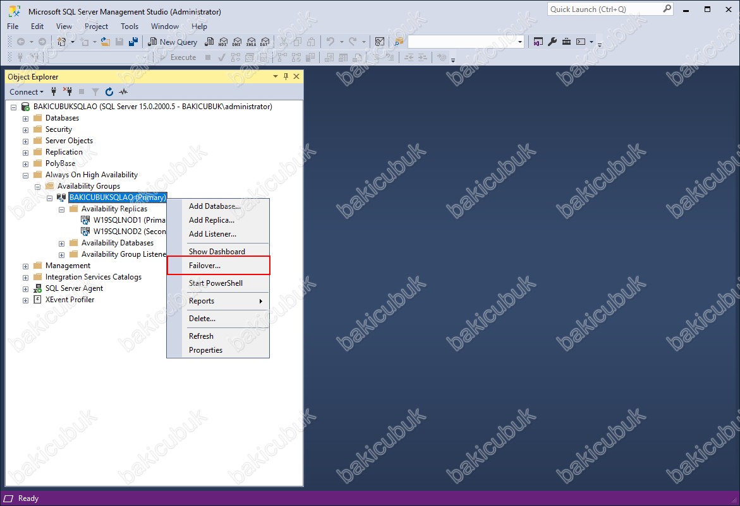Create an XMLA query from toolbar

coord(251,42)
